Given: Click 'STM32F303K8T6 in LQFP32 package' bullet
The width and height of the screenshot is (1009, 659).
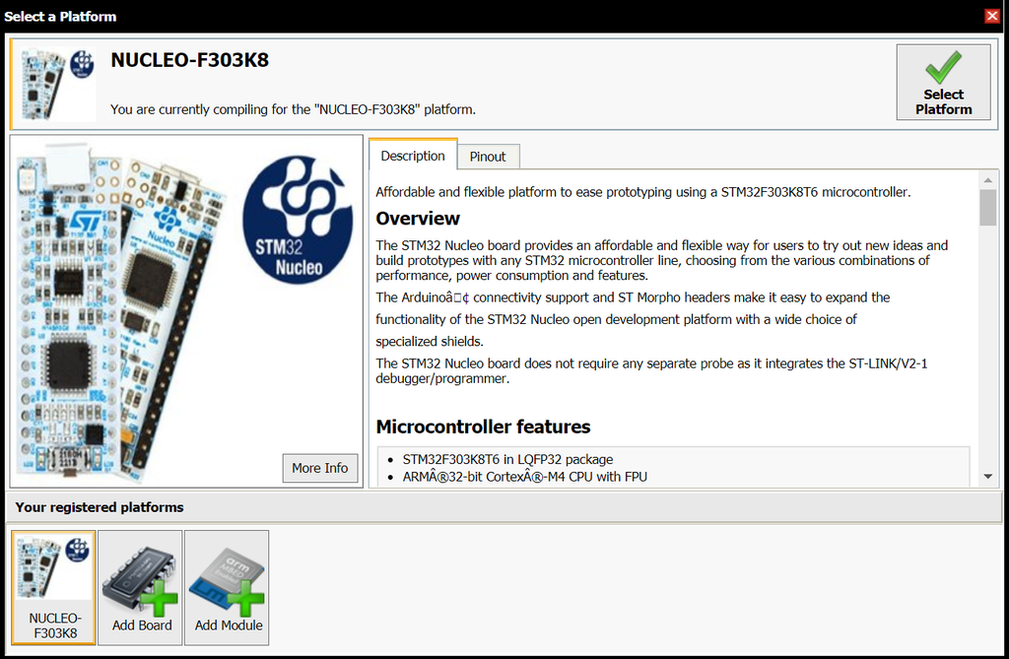Looking at the screenshot, I should tap(507, 459).
